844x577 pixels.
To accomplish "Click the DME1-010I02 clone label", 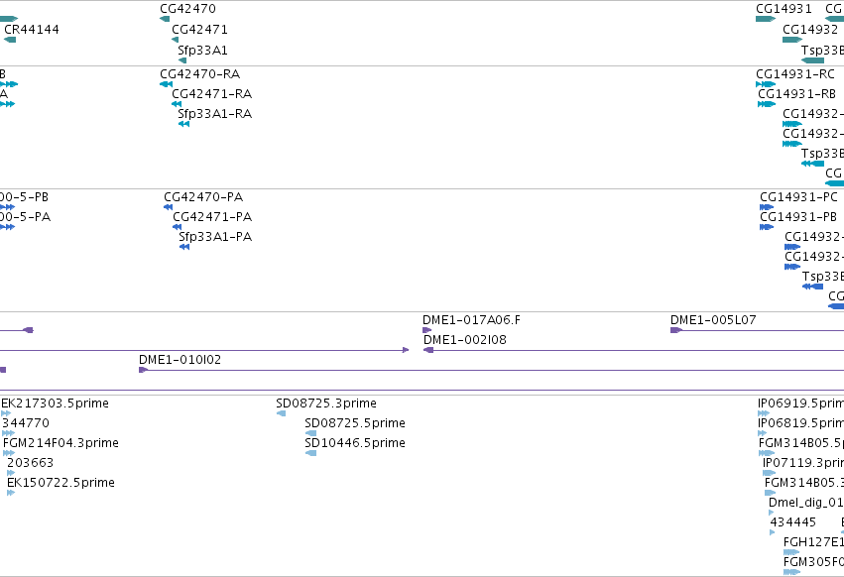I will (x=180, y=360).
